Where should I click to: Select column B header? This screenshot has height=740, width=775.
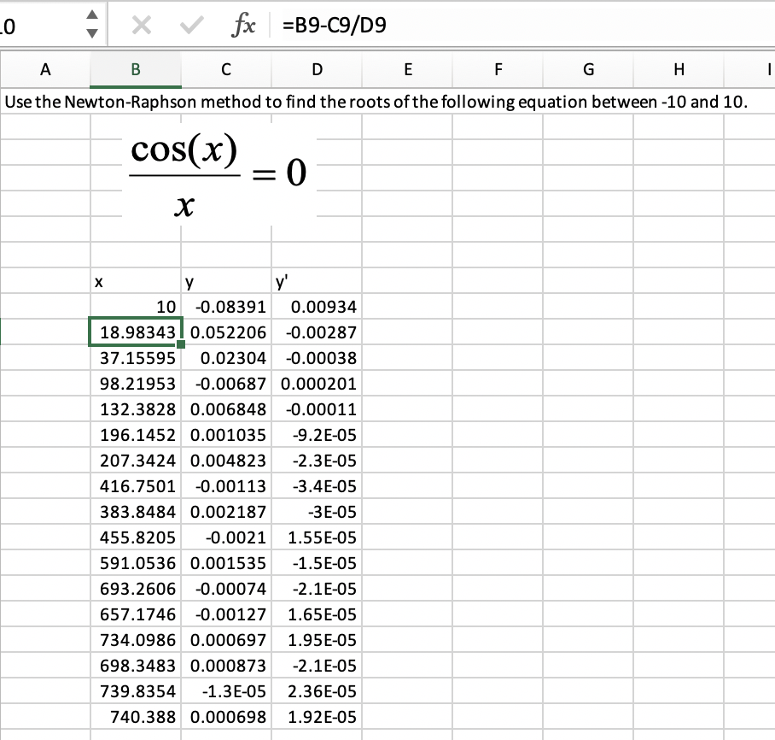136,70
